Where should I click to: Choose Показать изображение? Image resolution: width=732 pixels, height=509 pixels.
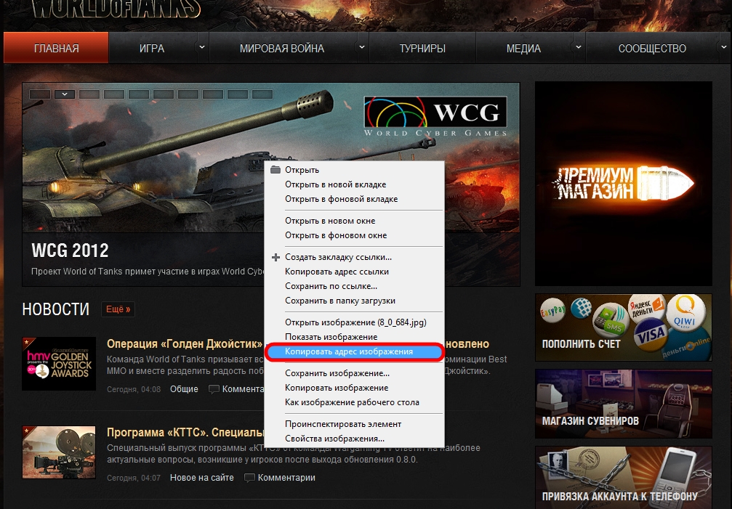(354, 336)
